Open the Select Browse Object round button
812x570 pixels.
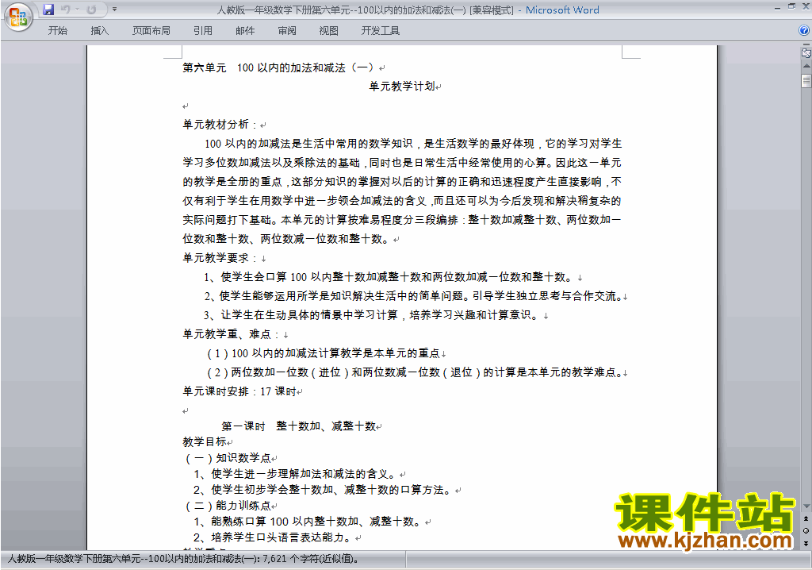(806, 530)
